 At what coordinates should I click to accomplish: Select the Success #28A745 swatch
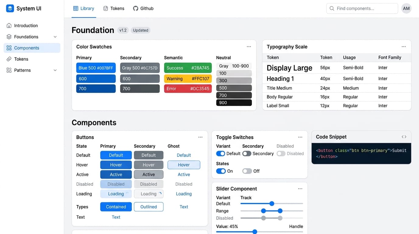(188, 68)
